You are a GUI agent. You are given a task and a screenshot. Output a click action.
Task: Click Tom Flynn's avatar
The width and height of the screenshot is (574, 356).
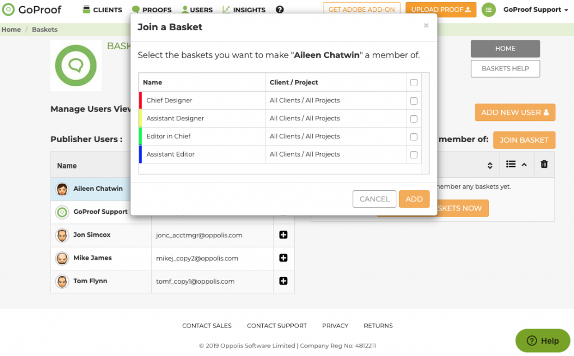62,282
